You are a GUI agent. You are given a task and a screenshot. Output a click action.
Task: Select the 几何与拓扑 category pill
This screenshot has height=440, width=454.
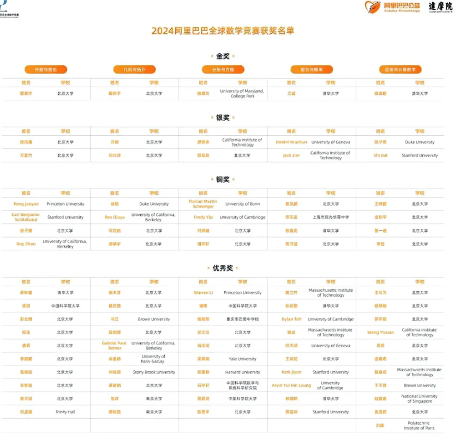pos(134,69)
